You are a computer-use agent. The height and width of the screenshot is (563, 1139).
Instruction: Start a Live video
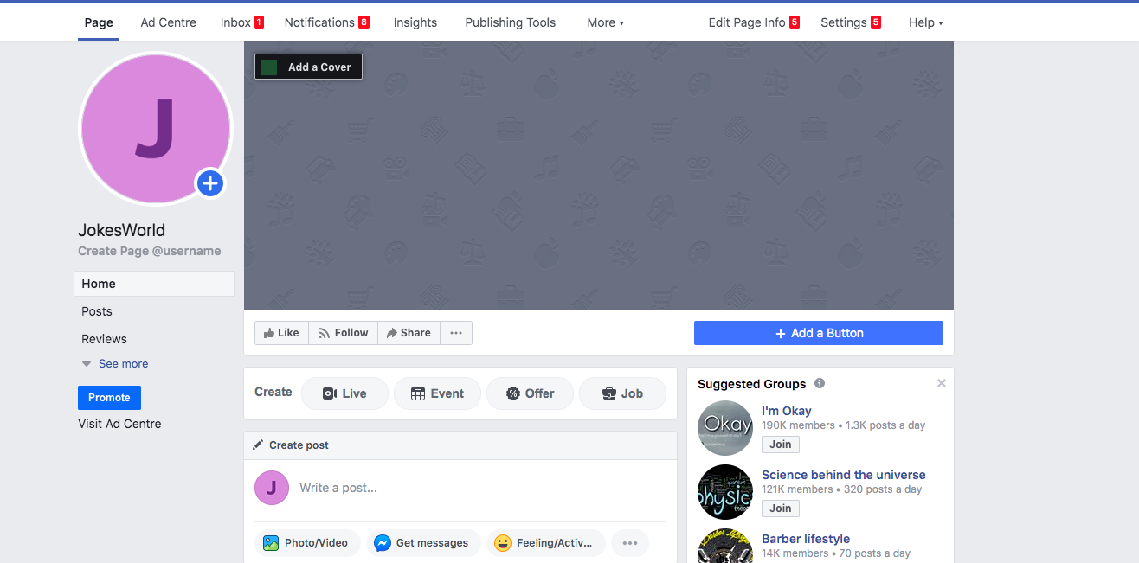(x=344, y=393)
